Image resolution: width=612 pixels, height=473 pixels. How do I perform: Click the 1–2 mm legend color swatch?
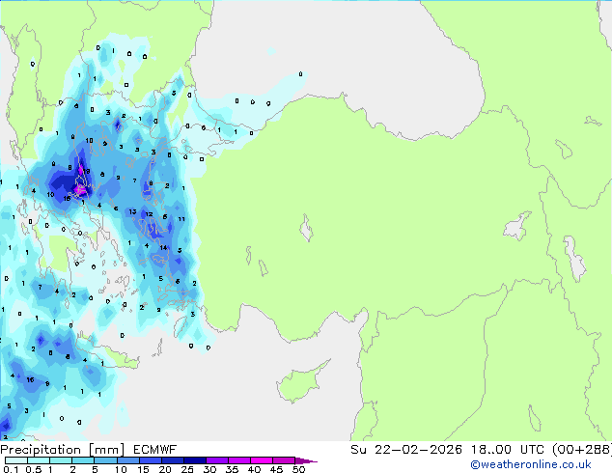[x=61, y=460]
